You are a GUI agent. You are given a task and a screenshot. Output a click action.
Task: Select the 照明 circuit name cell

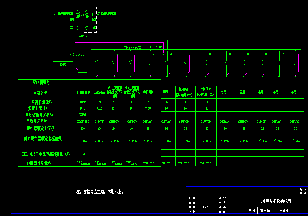[166, 91]
